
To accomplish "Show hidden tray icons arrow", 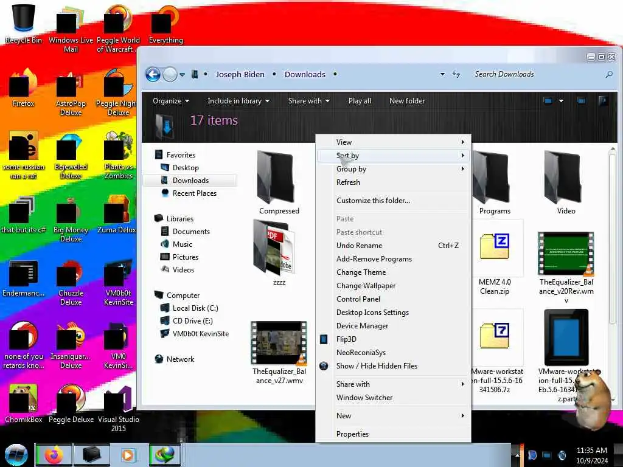I will point(517,455).
